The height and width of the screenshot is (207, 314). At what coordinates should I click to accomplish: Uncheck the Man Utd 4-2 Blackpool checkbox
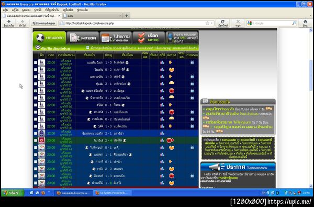36,91
